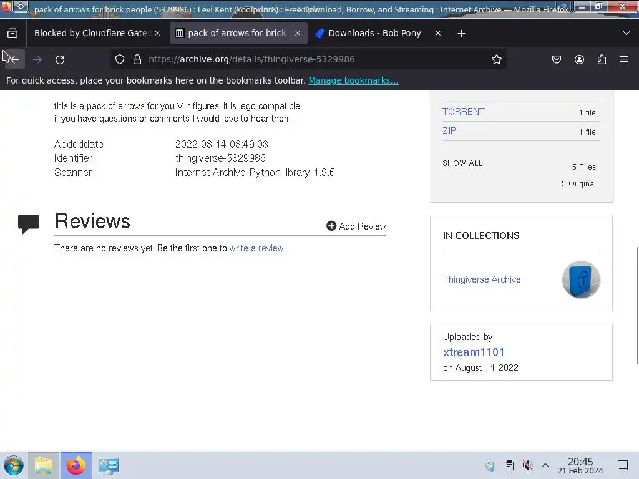Download the ZIP file
The height and width of the screenshot is (479, 639).
pos(449,131)
